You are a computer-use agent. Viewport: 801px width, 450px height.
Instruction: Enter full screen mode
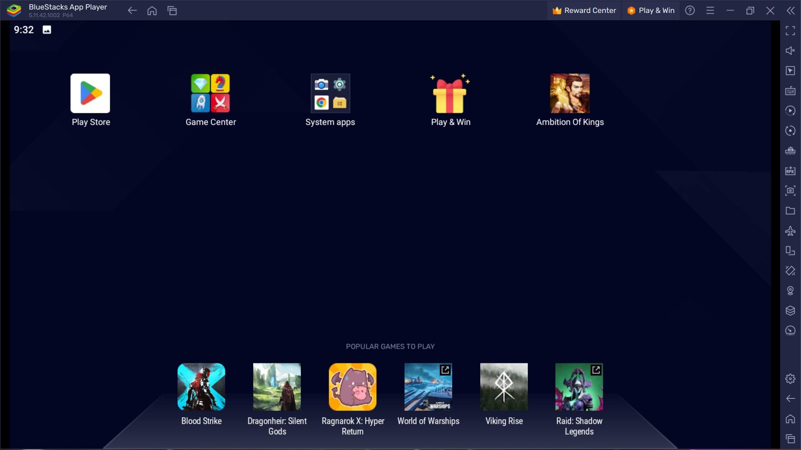pos(790,30)
